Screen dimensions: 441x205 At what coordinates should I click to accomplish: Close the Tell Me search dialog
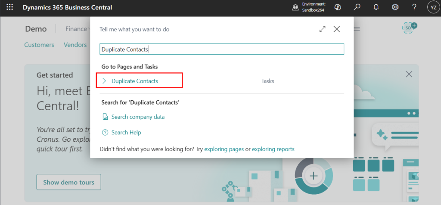tap(337, 29)
